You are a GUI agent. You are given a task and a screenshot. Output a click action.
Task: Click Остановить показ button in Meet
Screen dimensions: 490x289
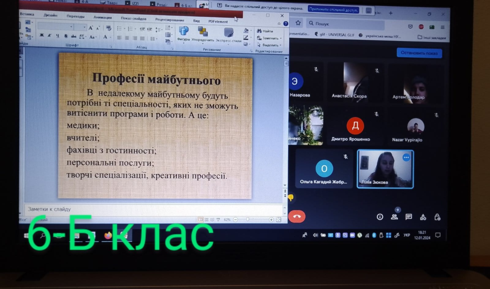pyautogui.click(x=419, y=53)
